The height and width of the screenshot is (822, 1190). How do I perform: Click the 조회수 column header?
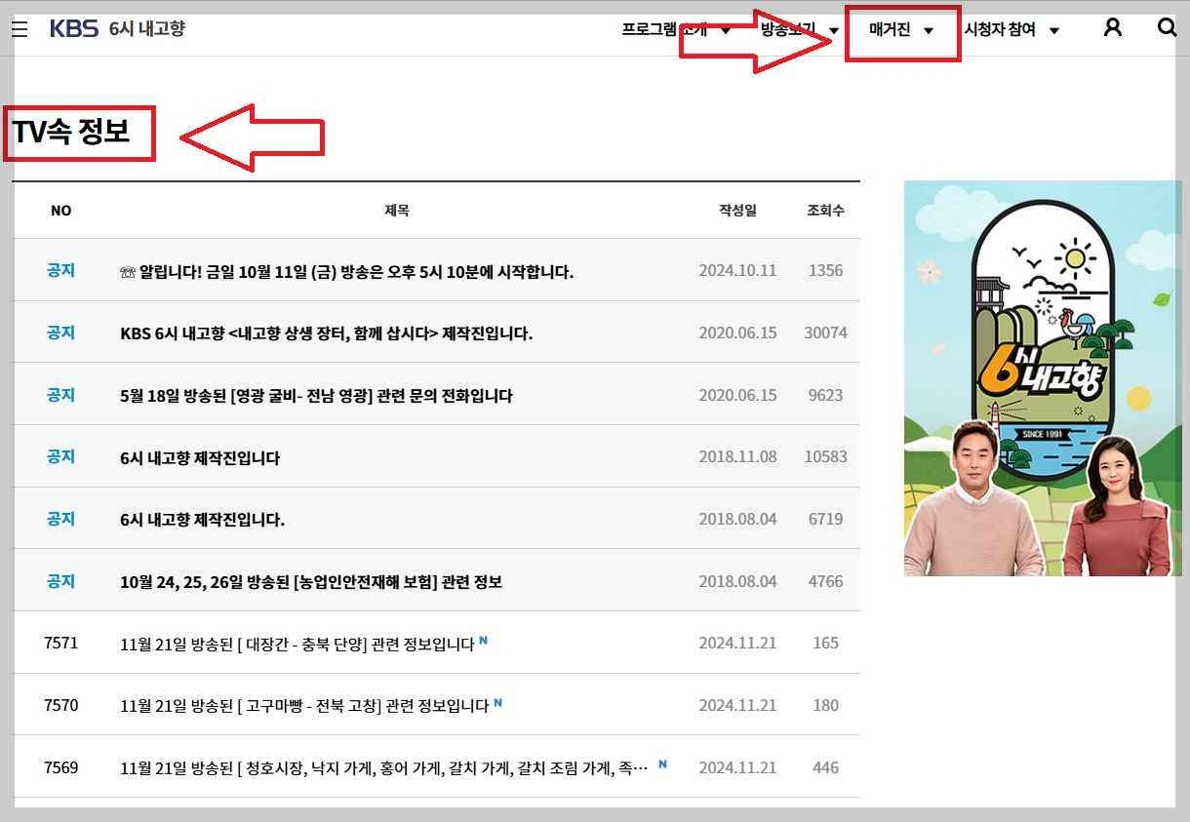(825, 211)
